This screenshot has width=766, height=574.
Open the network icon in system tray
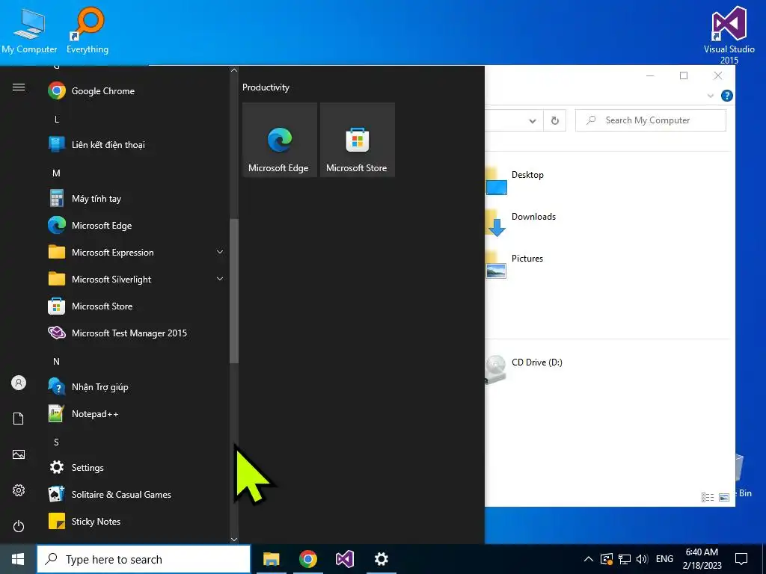click(x=625, y=559)
